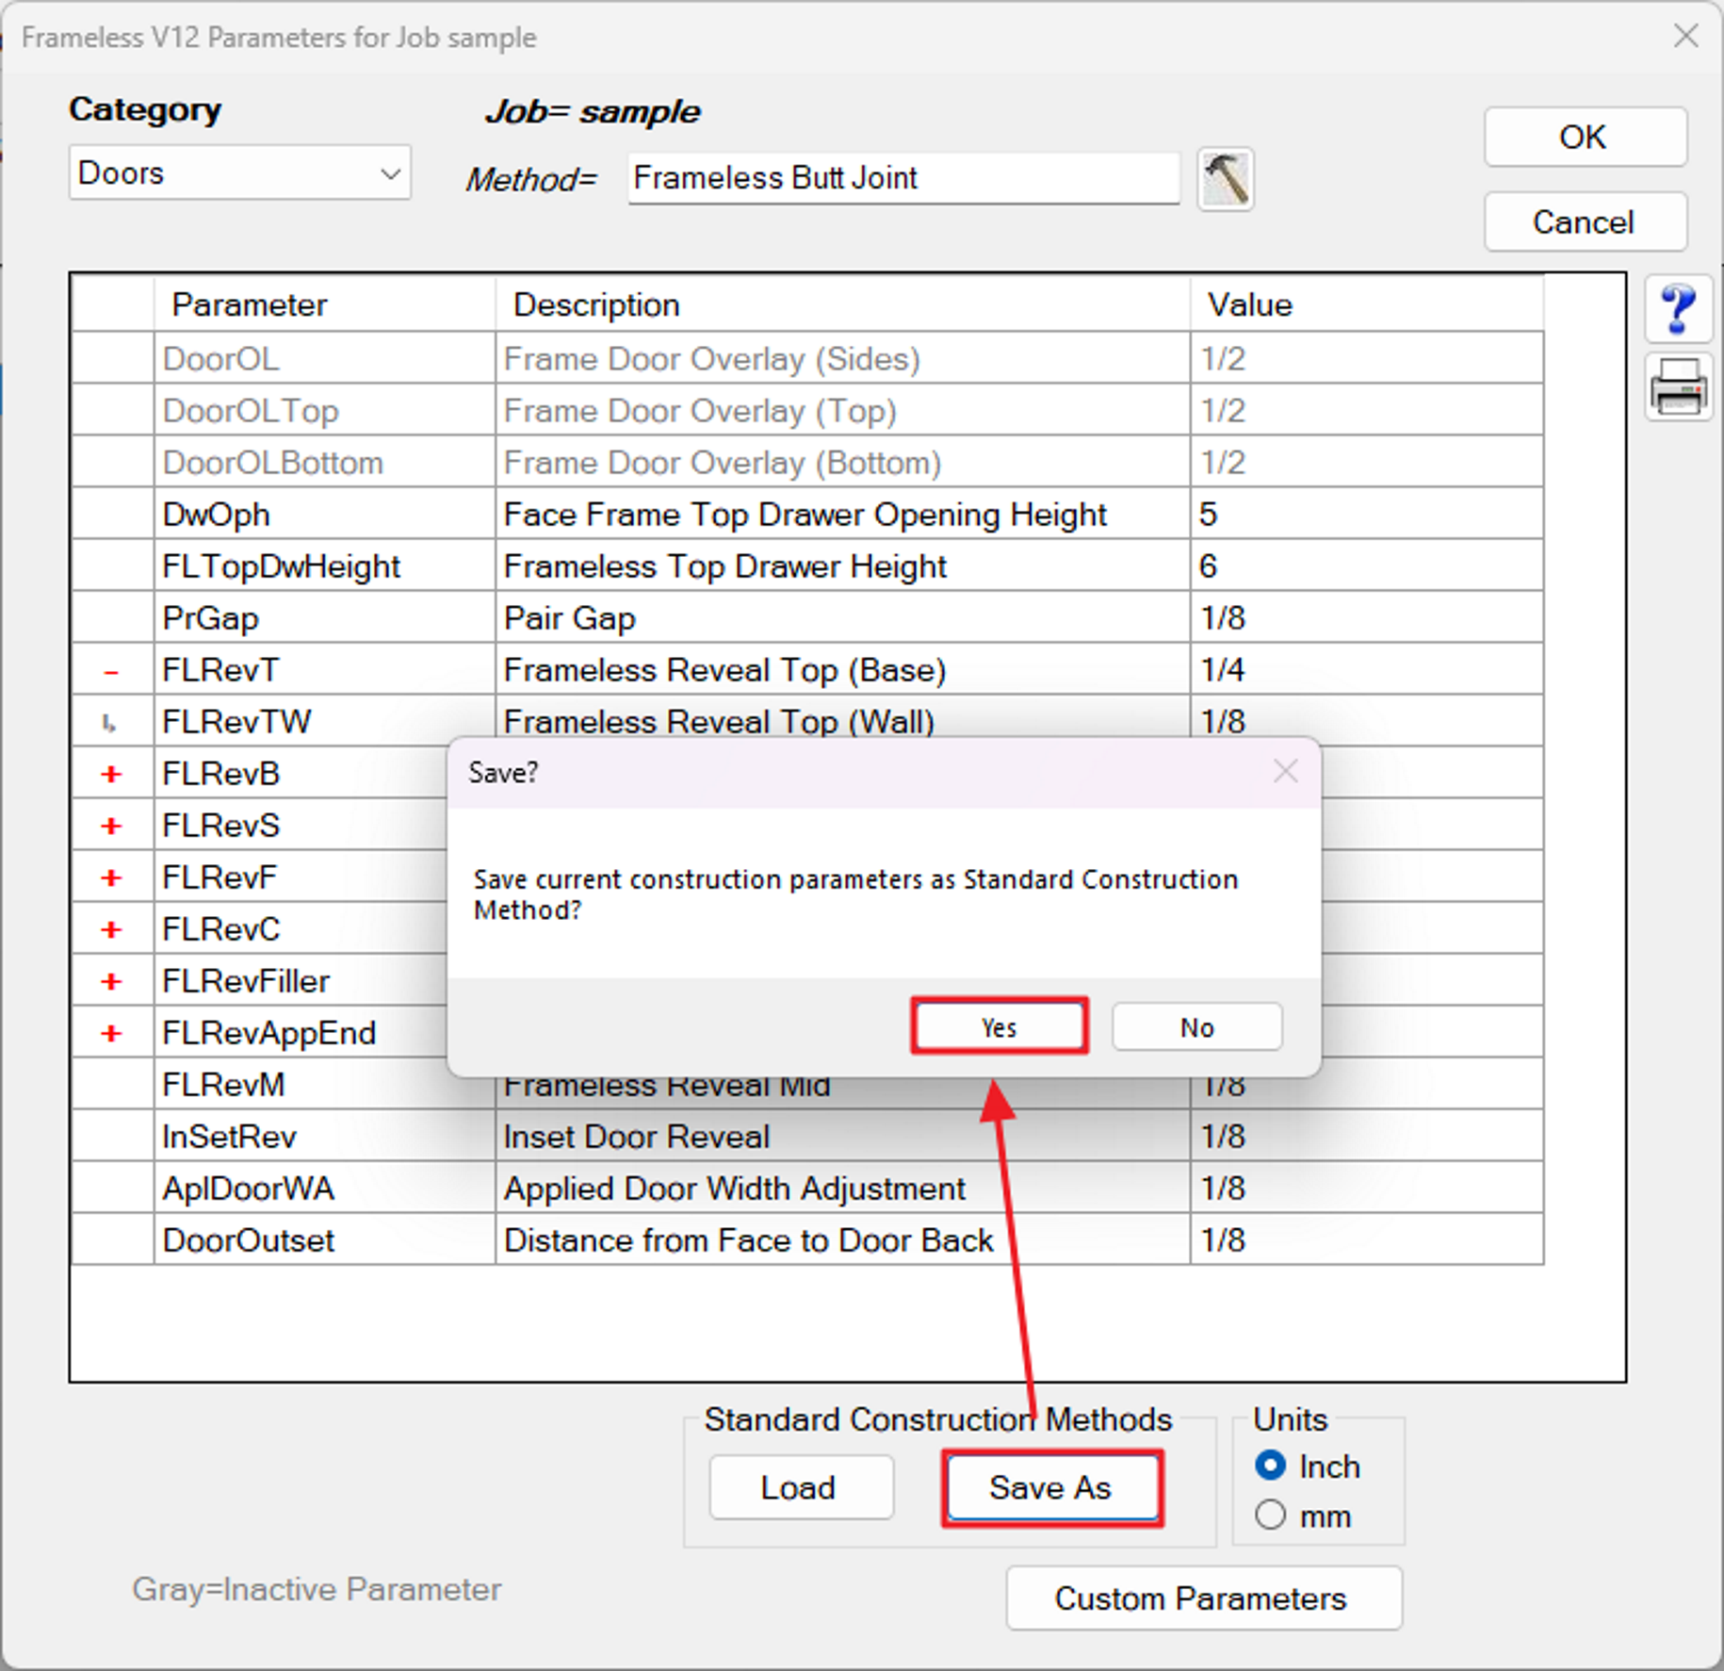The width and height of the screenshot is (1724, 1671).
Task: Click into the Method name field
Action: [903, 178]
